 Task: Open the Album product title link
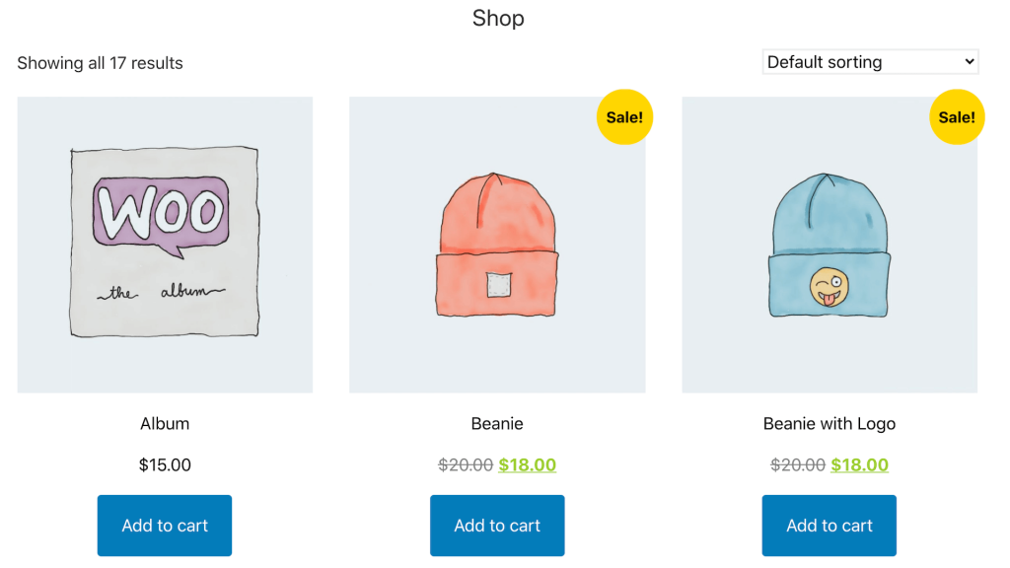coord(164,423)
